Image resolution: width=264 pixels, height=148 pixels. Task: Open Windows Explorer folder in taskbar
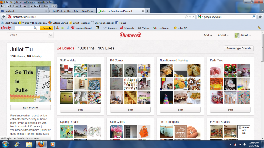tap(29, 144)
